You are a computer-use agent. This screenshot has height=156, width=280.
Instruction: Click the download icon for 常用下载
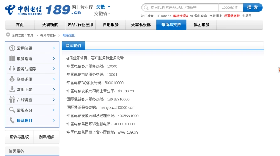point(12,89)
